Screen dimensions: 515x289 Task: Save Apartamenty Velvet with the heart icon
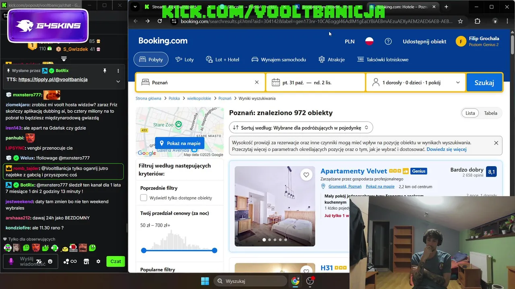307,175
